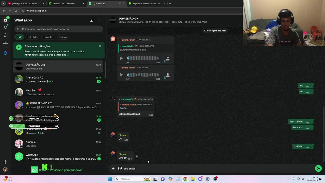Open Amarela chat
This screenshot has height=183, width=325.
tap(58, 144)
